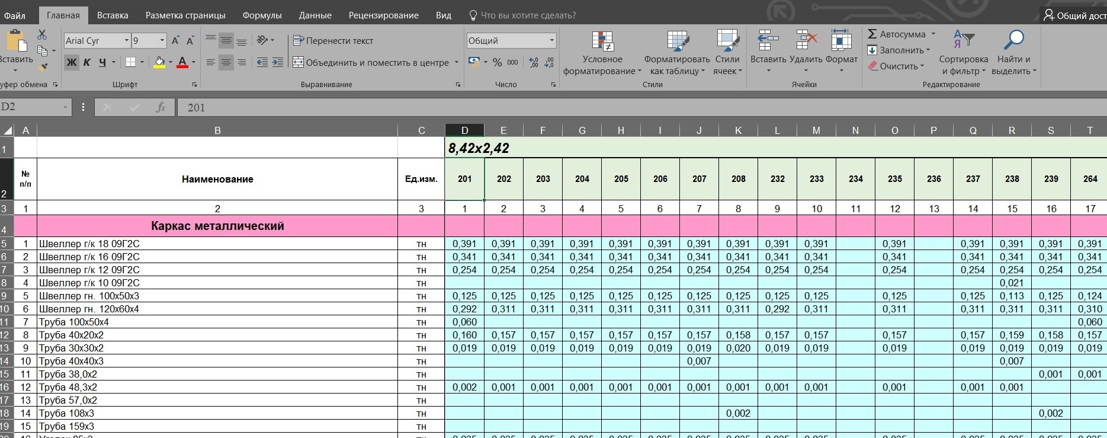
Task: Align text left
Action: pyautogui.click(x=210, y=62)
